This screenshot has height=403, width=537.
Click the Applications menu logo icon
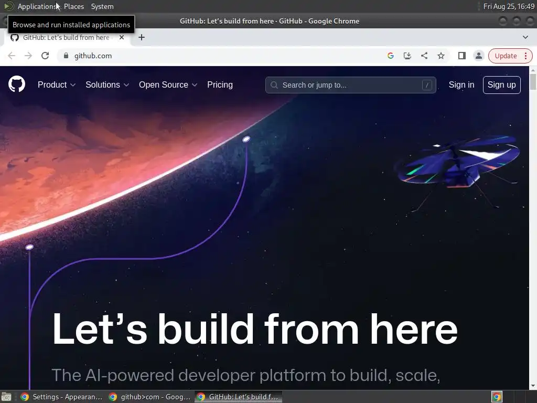8,6
